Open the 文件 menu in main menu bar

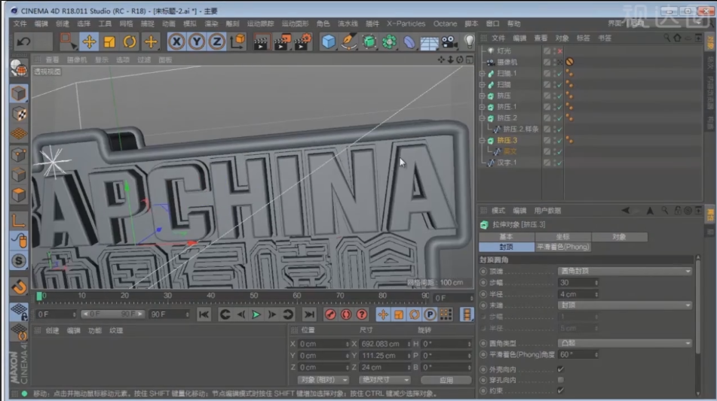tap(20, 24)
